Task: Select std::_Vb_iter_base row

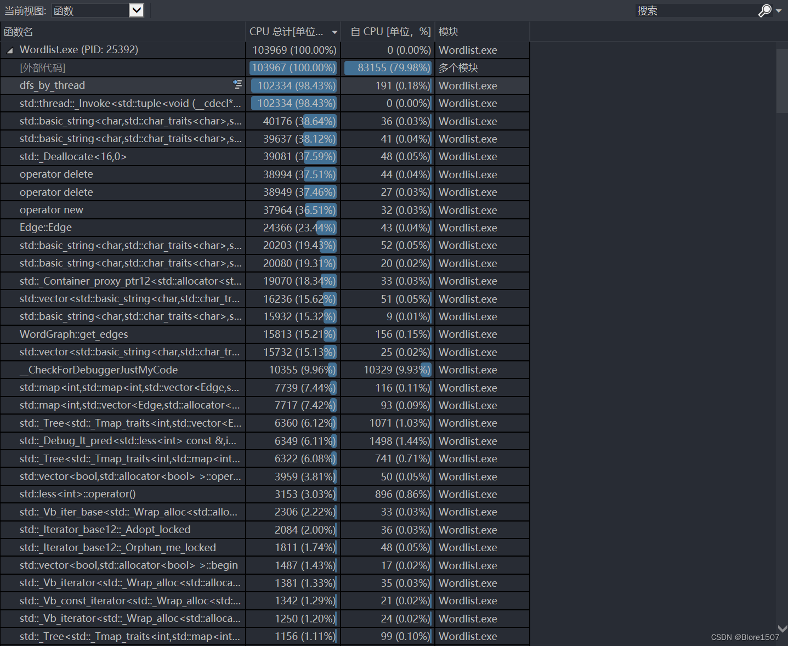Action: coord(265,512)
